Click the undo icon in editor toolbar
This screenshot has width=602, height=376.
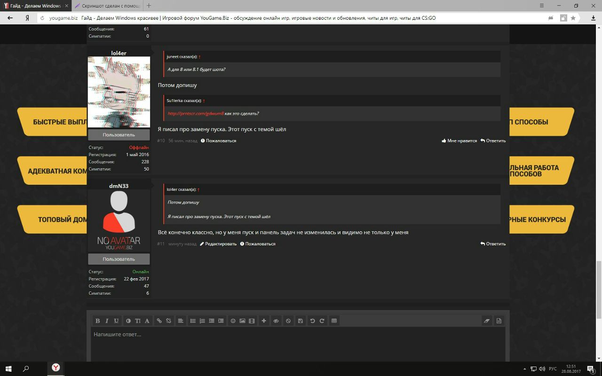click(x=312, y=321)
